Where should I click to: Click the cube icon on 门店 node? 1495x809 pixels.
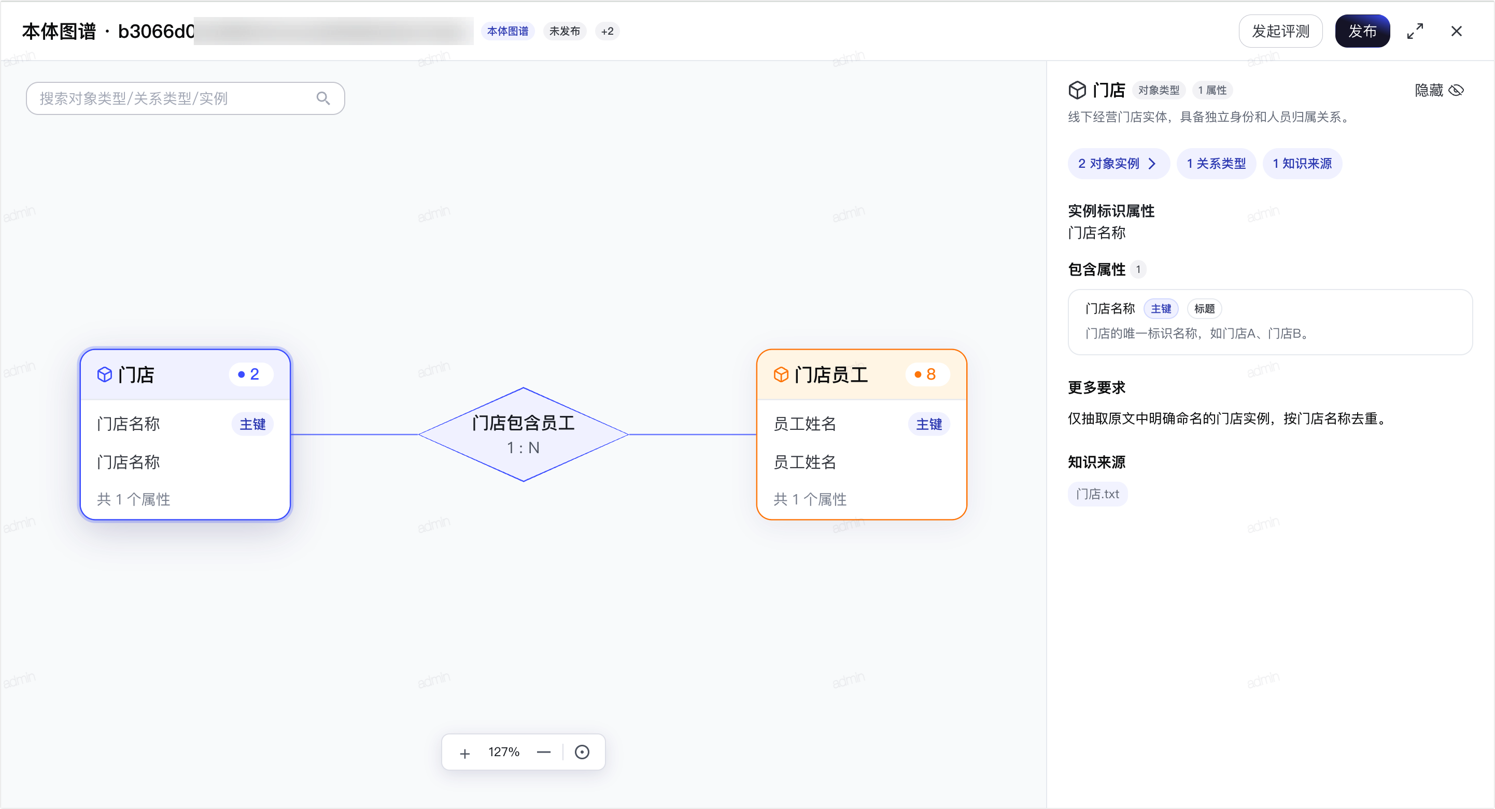coord(105,374)
